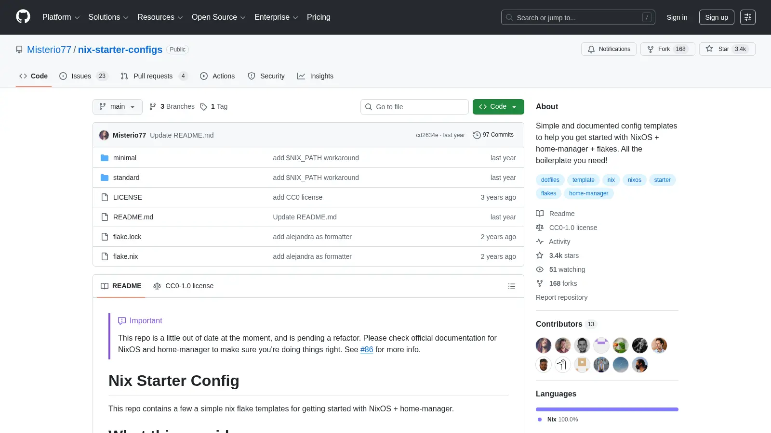Open issue #86 link in README
771x433 pixels.
367,350
